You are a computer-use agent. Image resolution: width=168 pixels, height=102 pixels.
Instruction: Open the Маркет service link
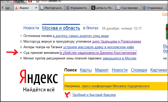[101, 70]
